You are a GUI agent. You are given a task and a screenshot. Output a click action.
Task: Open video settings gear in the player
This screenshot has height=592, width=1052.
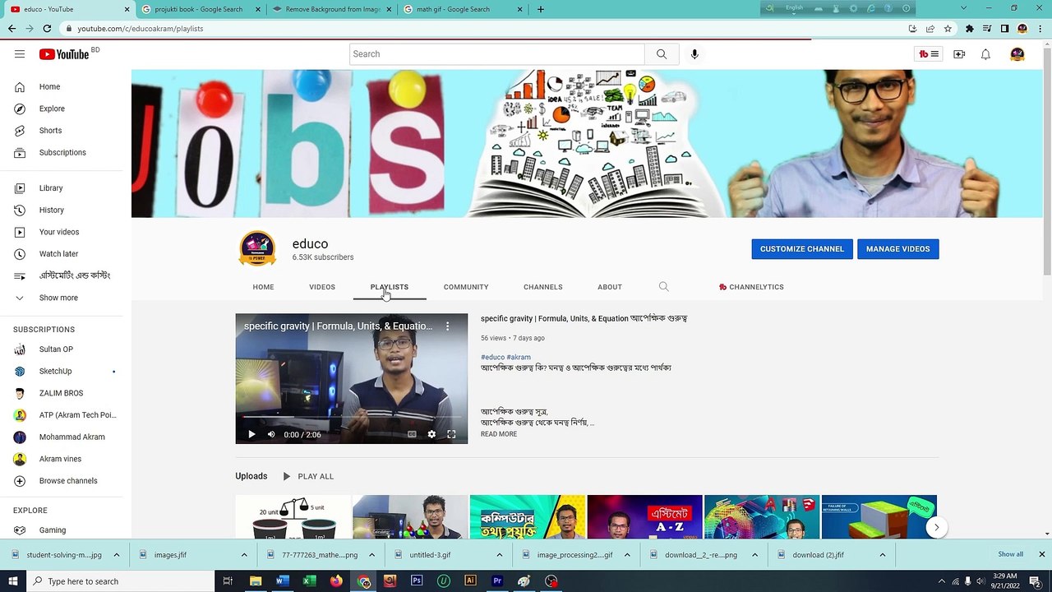tap(431, 434)
